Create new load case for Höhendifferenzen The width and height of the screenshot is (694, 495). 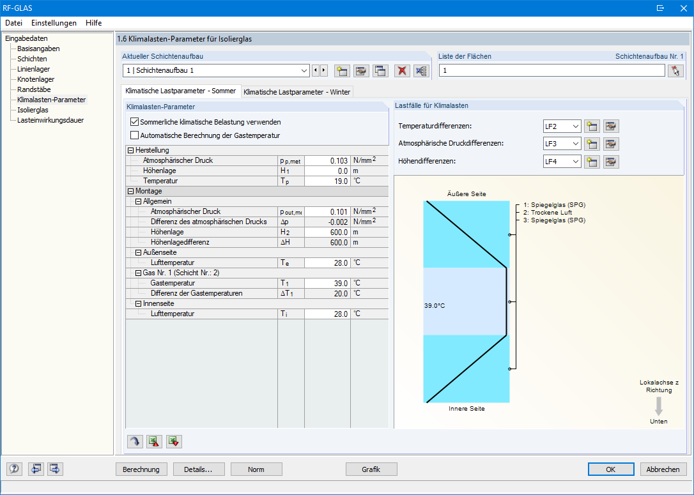click(x=592, y=162)
